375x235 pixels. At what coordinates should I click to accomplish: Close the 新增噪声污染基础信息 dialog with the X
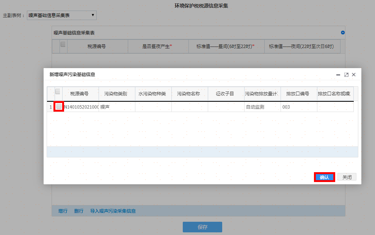[354, 75]
